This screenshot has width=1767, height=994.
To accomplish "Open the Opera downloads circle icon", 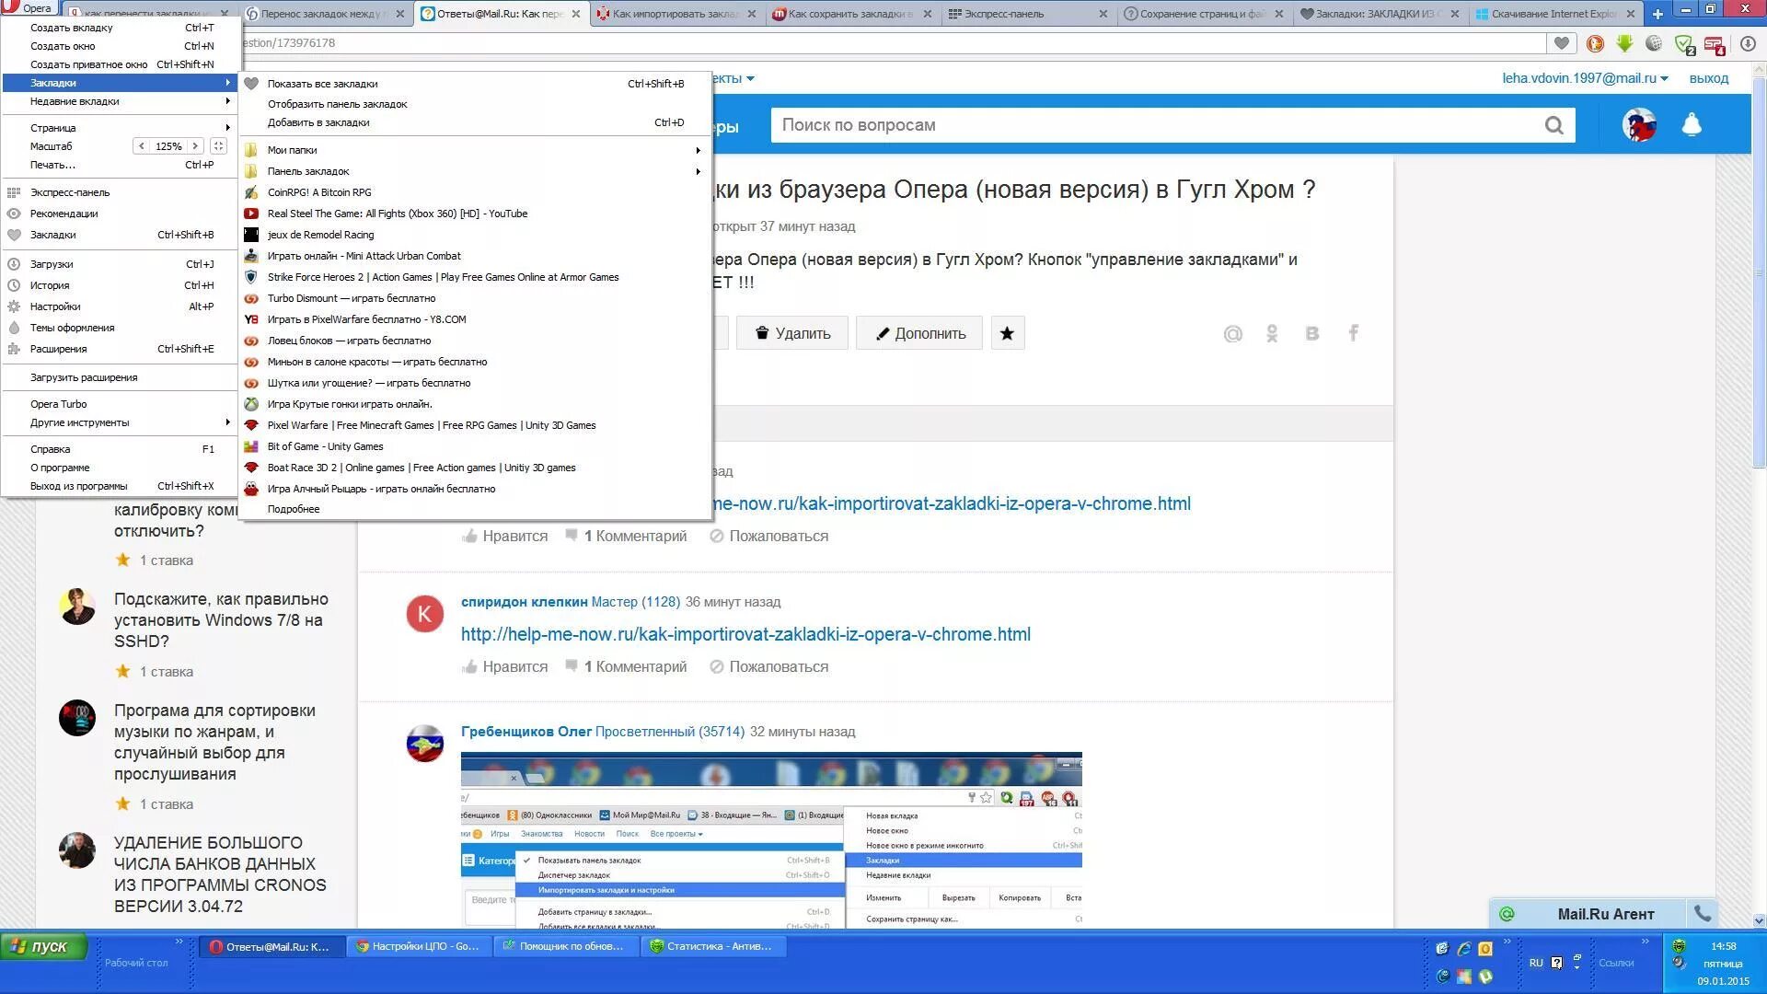I will (x=1748, y=43).
